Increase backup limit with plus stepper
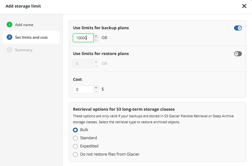The width and height of the screenshot is (252, 166). pos(96,36)
